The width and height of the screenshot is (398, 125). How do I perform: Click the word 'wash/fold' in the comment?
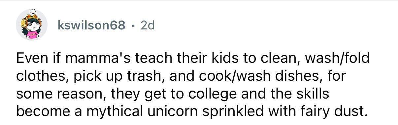click(x=337, y=60)
